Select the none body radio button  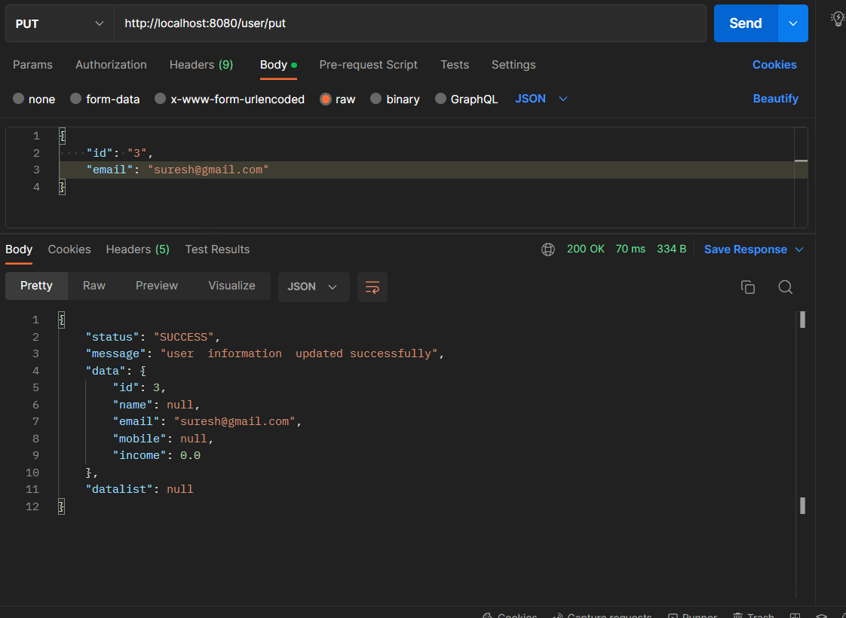[x=18, y=99]
